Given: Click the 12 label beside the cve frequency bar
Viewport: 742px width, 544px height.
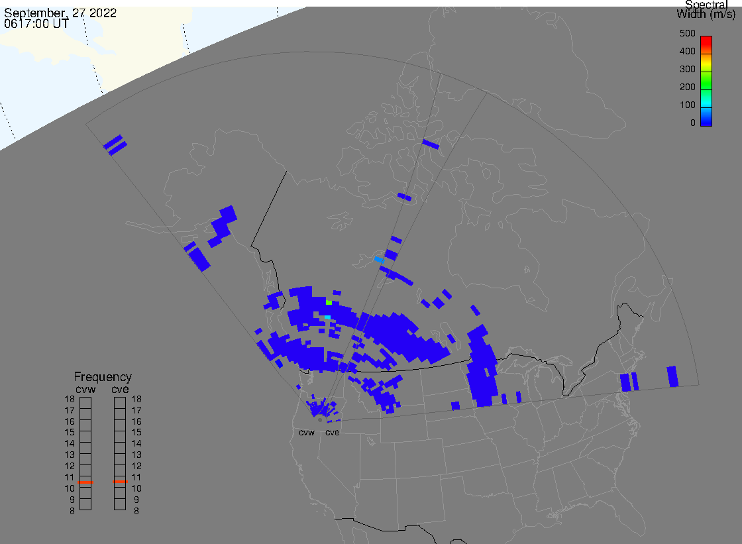Looking at the screenshot, I should [136, 466].
